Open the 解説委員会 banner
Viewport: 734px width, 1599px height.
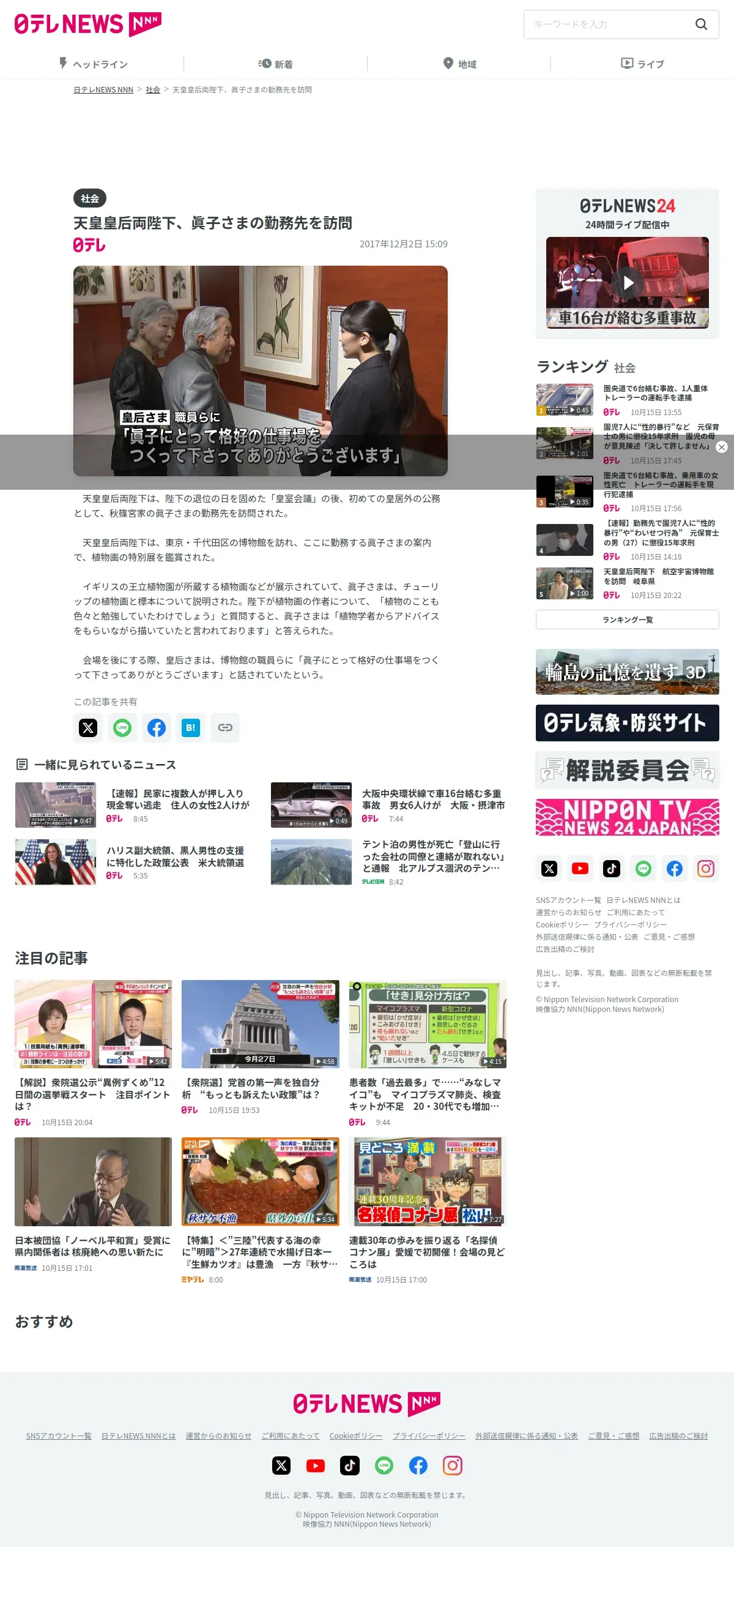point(628,770)
